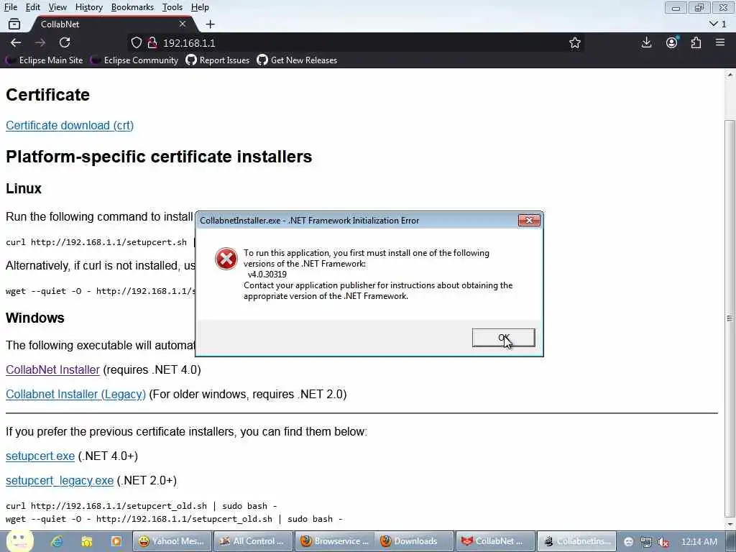Viewport: 736px width, 552px height.
Task: Open the File menu
Action: (11, 7)
